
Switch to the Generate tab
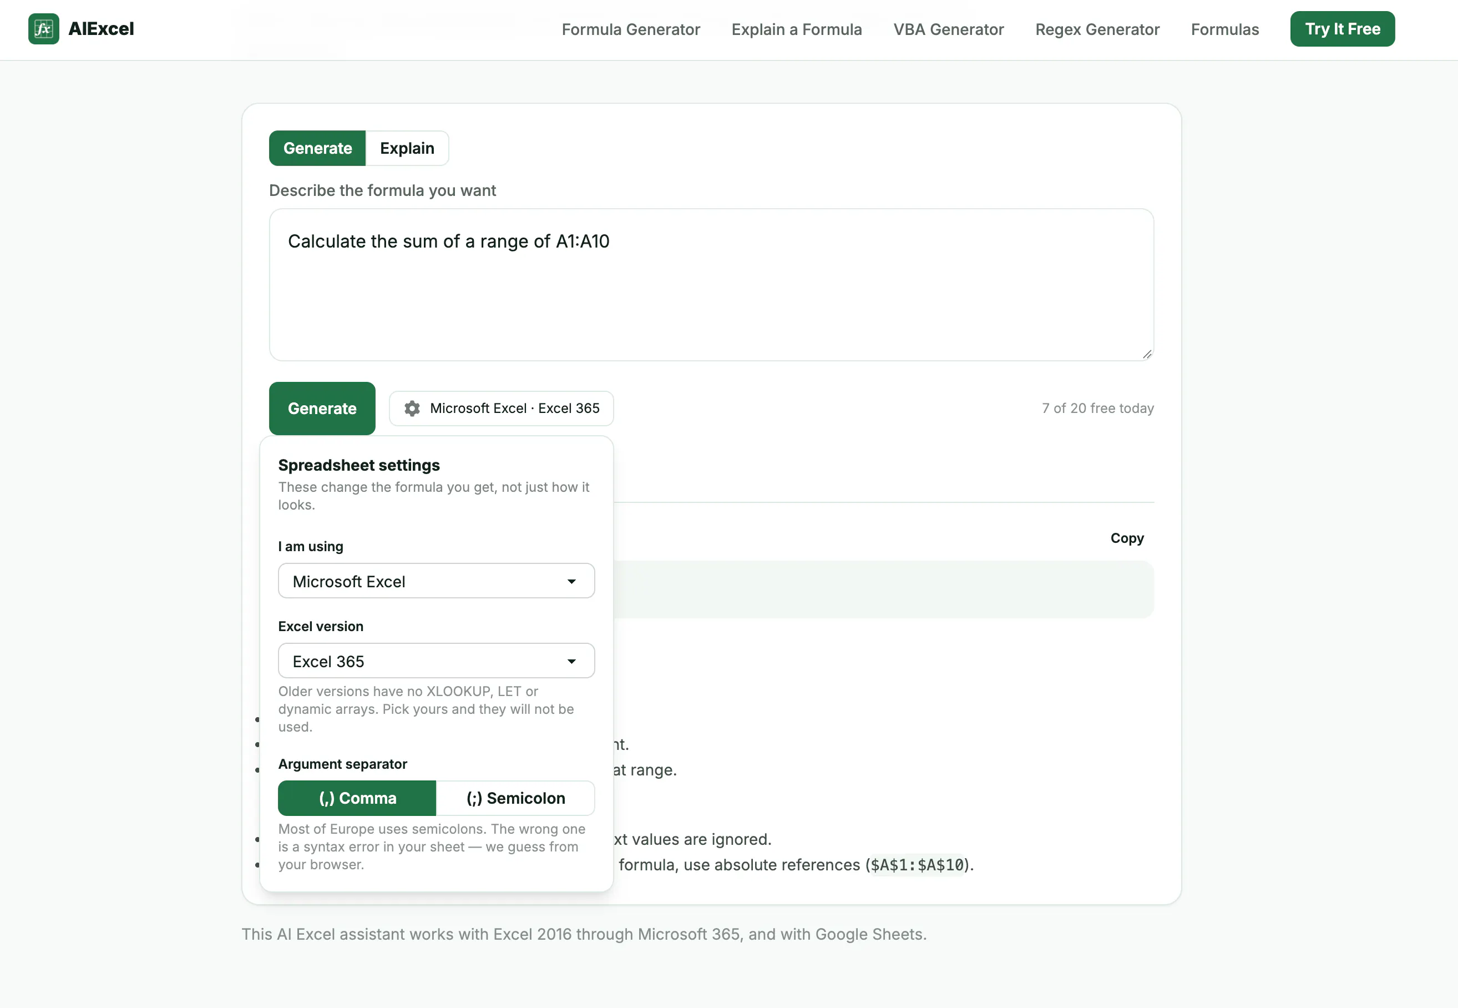[x=317, y=148]
